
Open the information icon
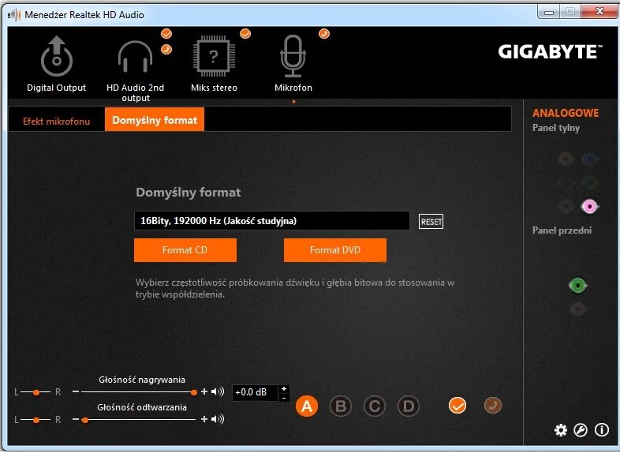point(601,430)
